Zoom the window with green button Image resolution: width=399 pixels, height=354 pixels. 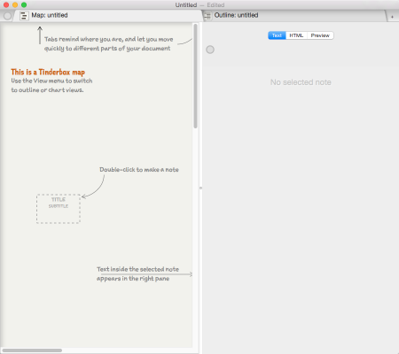pos(24,4)
